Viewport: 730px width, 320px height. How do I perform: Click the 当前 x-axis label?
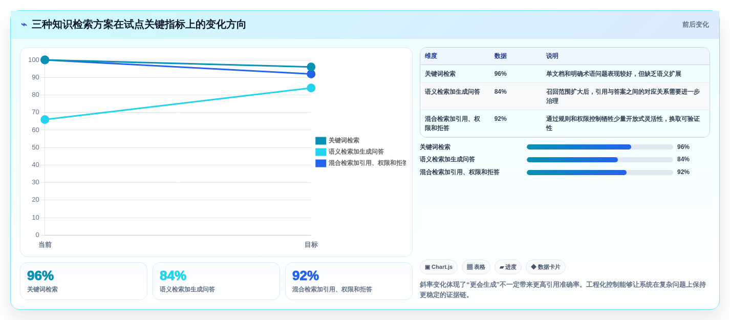tap(45, 245)
